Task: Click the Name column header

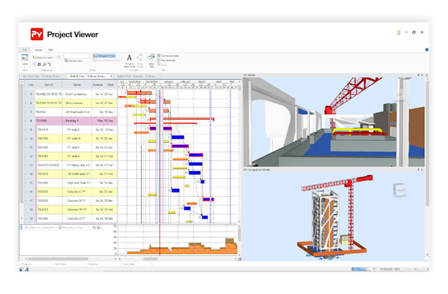Action: coord(77,85)
